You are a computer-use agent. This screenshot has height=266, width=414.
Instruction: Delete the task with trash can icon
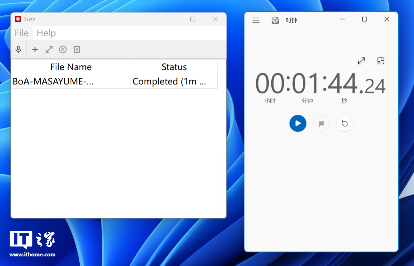[77, 50]
